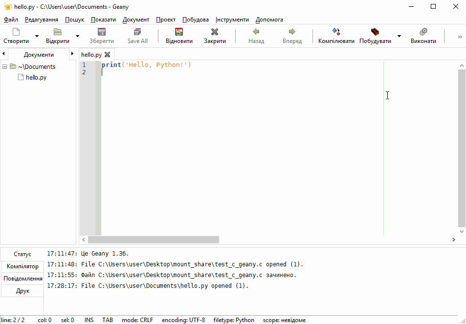Open the Створити template dropdown arrow
The image size is (466, 324).
pos(37,36)
